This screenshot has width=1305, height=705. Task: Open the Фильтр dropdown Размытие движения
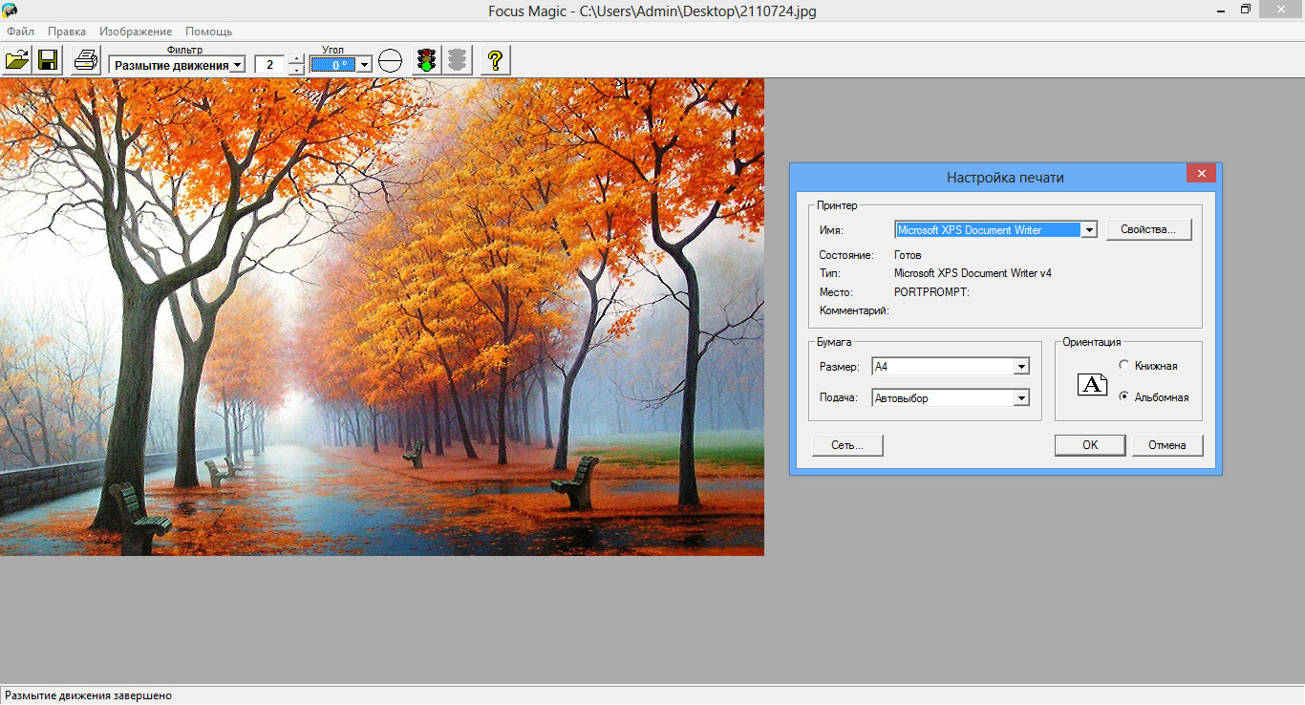tap(237, 65)
